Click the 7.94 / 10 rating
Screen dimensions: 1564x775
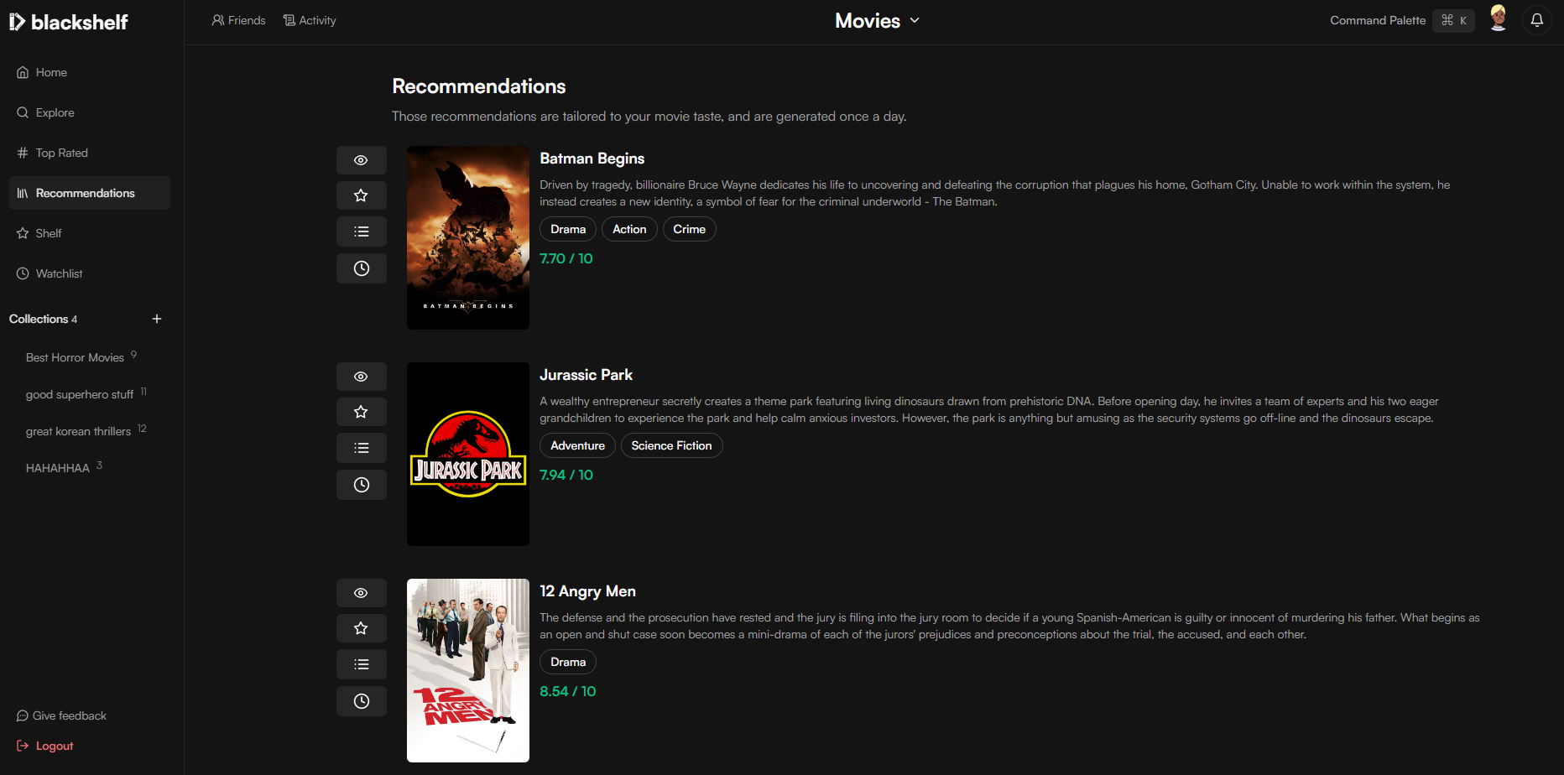tap(566, 475)
